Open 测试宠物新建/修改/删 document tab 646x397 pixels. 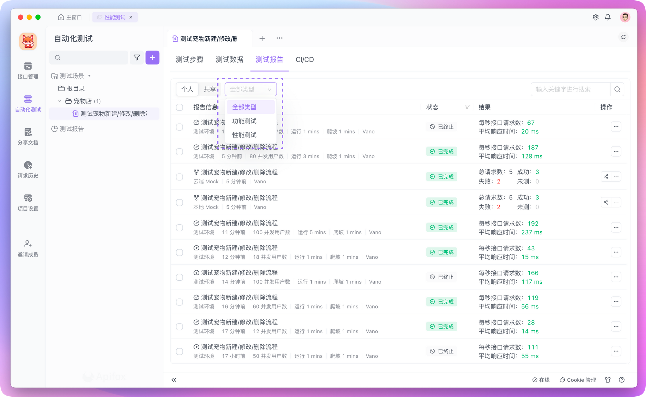[x=209, y=39]
